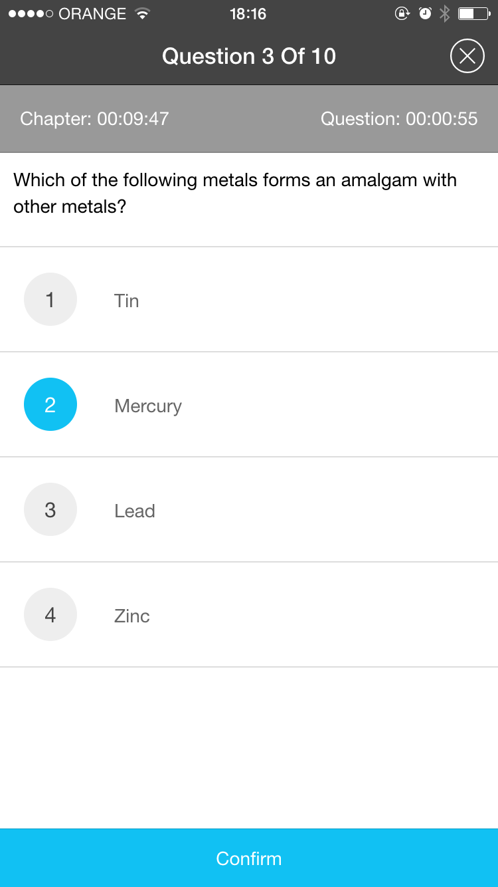Tap the Chapter timer readout
The width and height of the screenshot is (498, 887).
click(94, 119)
